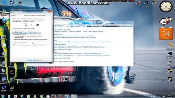Viewport: 175px width, 98px height.
Task: Open Настройка разрешения экрана link
Action: pyautogui.click(x=92, y=54)
